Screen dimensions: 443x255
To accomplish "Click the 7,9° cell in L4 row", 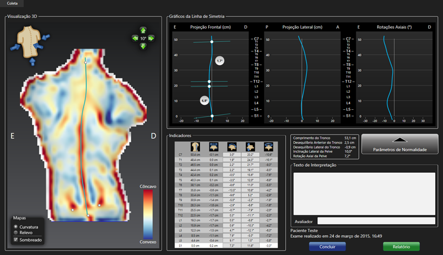I will [232, 236].
